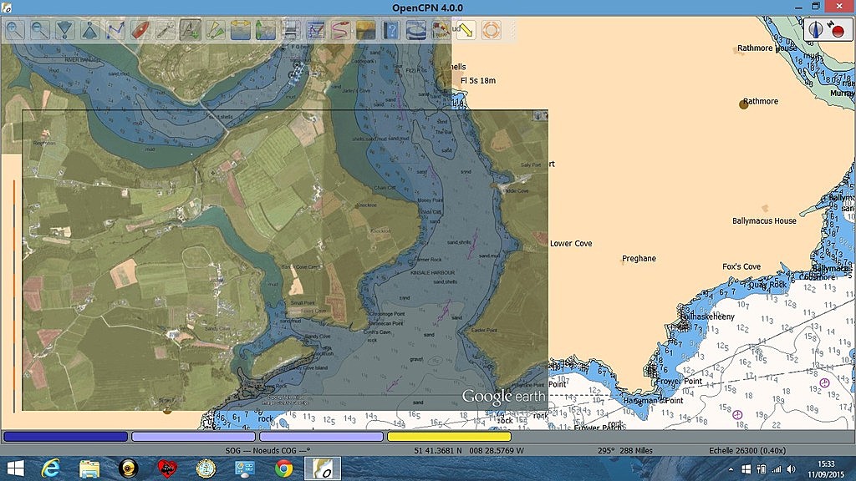This screenshot has height=481, width=856.
Task: Click the Preghane label on the chart
Action: (639, 259)
